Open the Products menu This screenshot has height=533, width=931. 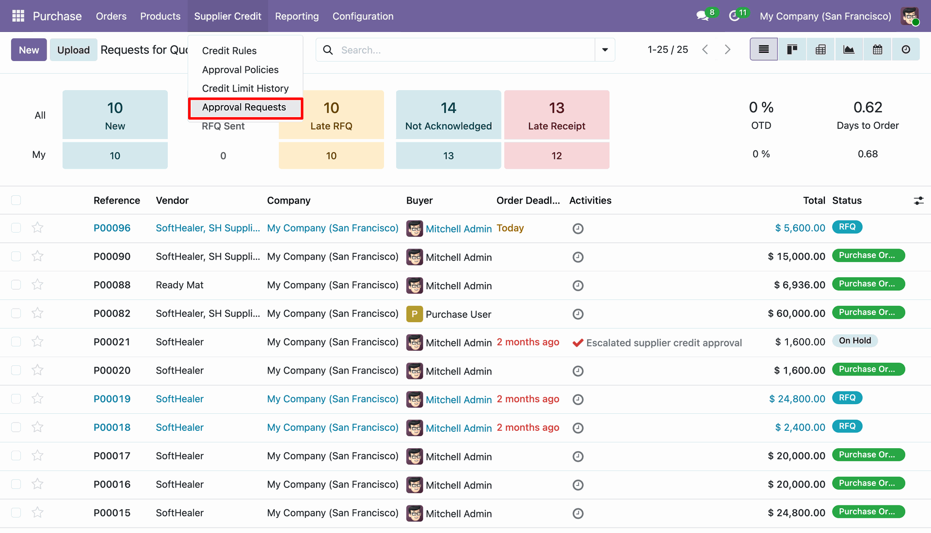tap(160, 16)
